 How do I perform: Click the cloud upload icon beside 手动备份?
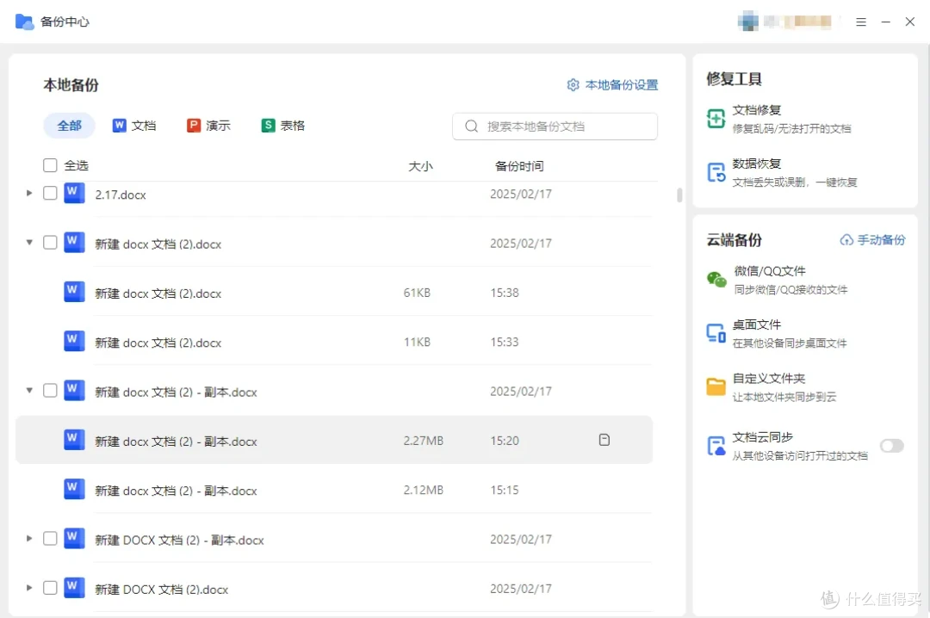846,239
